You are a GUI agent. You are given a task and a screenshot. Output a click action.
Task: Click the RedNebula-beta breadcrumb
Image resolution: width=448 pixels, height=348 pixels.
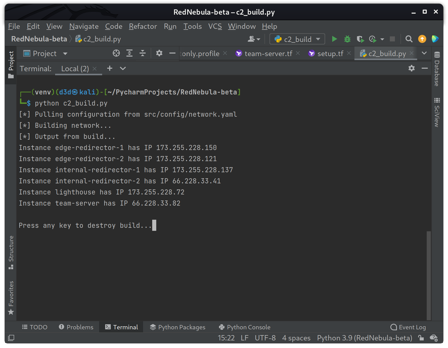tap(39, 39)
